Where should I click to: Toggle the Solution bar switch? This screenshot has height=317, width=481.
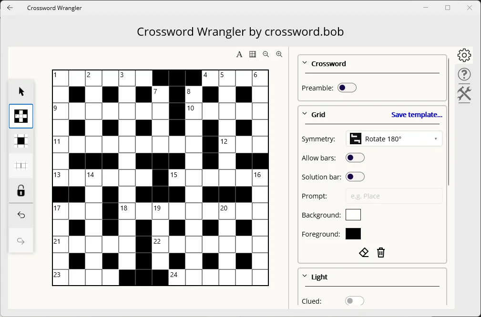tap(355, 177)
